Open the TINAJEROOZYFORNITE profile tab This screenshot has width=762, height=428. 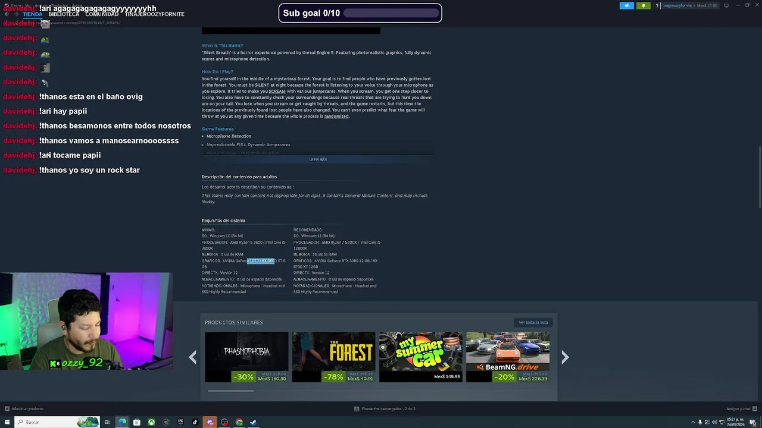pos(154,14)
